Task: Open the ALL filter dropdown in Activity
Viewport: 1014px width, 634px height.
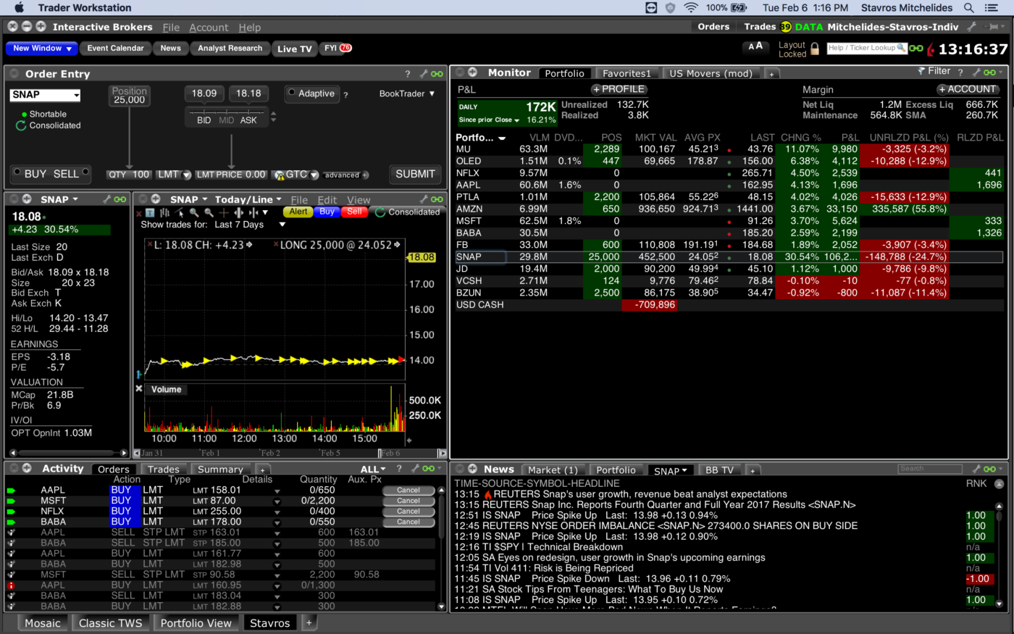Action: (x=374, y=470)
